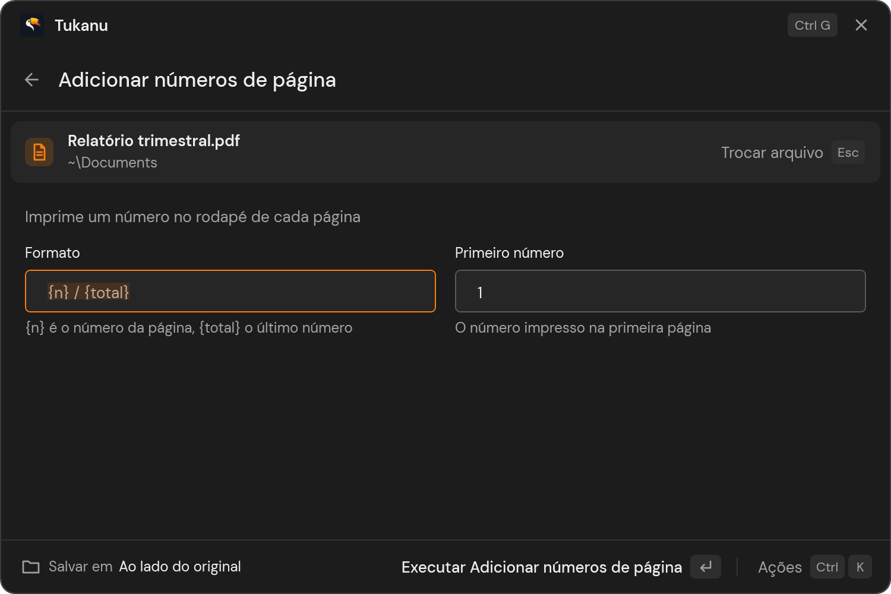Click the Relatório trimestral.pdf file name
The height and width of the screenshot is (594, 891).
click(x=154, y=141)
